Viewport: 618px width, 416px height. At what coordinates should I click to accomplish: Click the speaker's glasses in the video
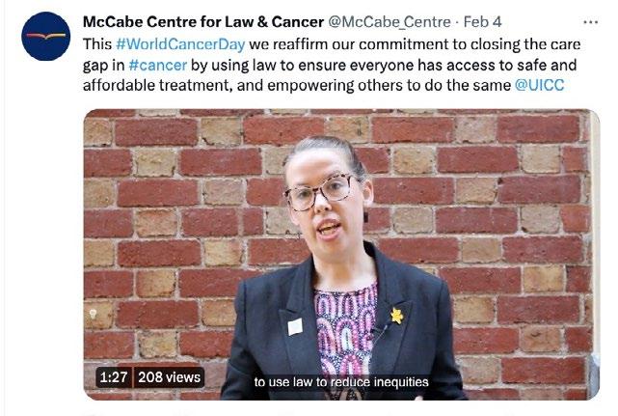pos(321,192)
